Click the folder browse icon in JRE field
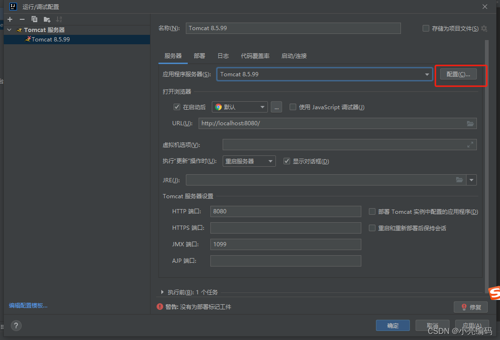Screen dimensions: 500x340 (x=459, y=180)
